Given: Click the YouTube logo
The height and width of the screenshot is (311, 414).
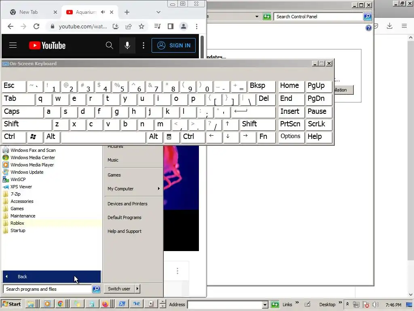Looking at the screenshot, I should click(47, 45).
